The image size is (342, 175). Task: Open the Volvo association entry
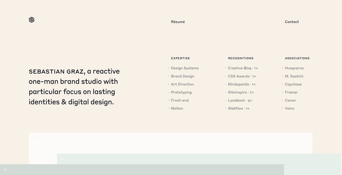point(290,108)
